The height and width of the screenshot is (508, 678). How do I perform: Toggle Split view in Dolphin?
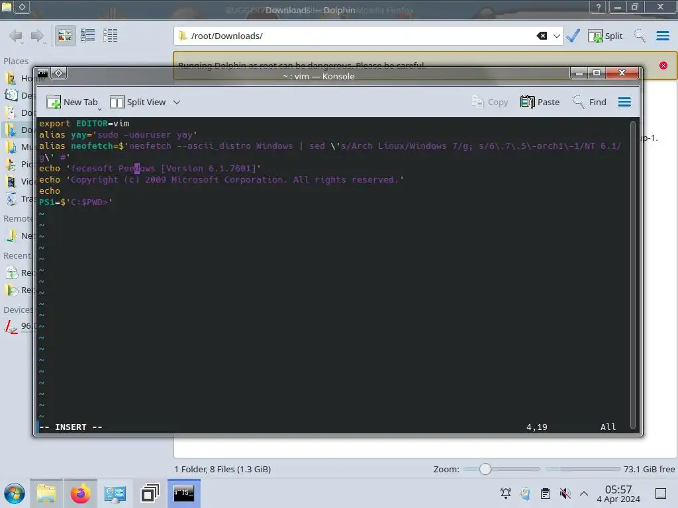click(x=605, y=36)
